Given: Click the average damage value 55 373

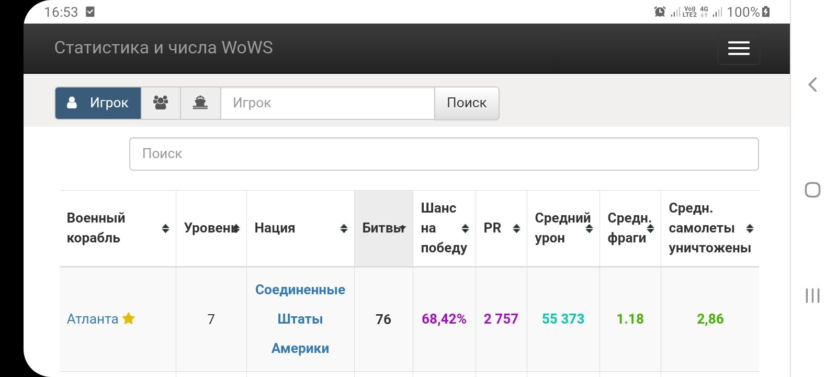Looking at the screenshot, I should (x=563, y=319).
